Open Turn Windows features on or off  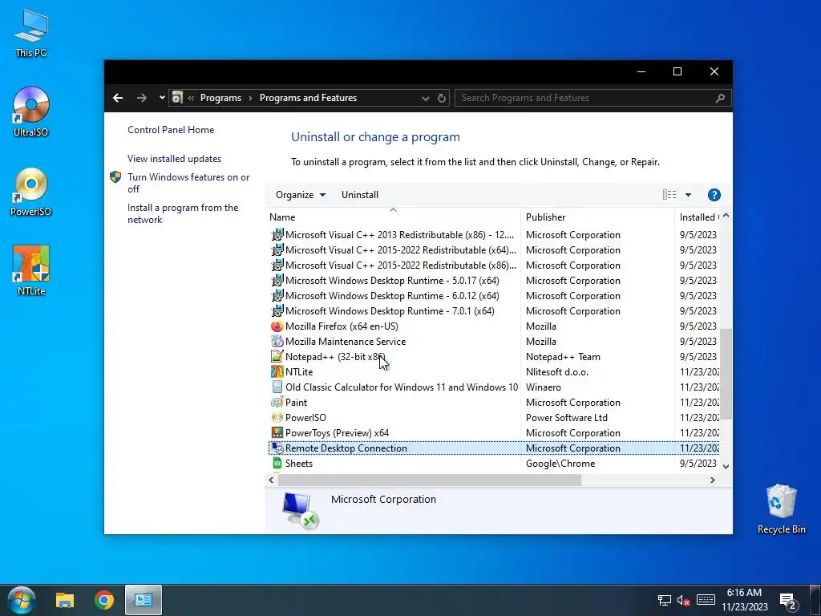(188, 183)
